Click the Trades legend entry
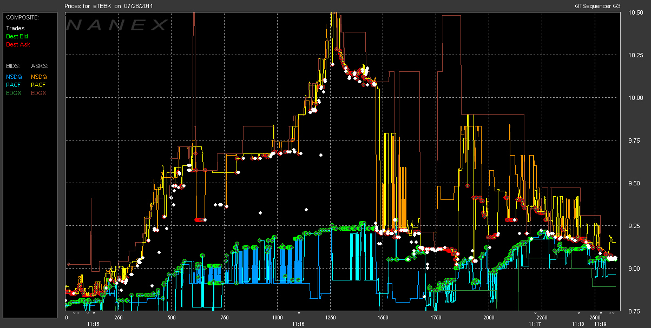 click(x=15, y=28)
